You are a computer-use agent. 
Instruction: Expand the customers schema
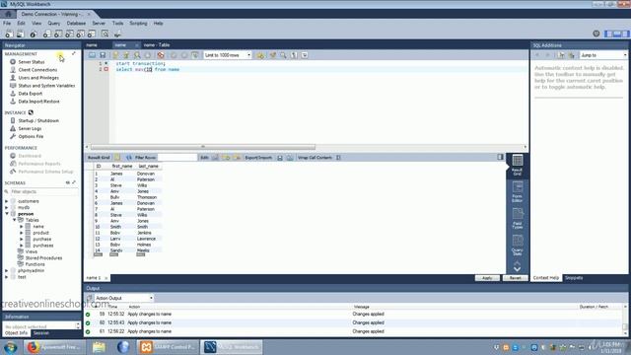click(7, 201)
